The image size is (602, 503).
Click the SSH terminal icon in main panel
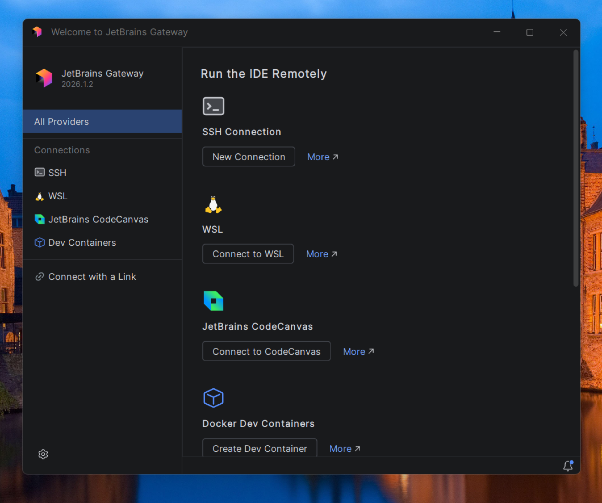coord(213,106)
